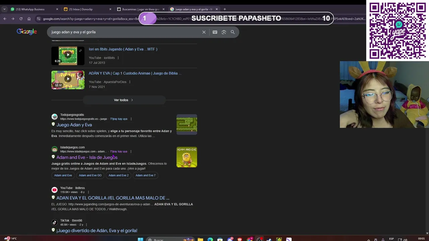Viewport: 429px width, 241px height.
Task: Open the Adam and Eve GO chip
Action: 90,175
